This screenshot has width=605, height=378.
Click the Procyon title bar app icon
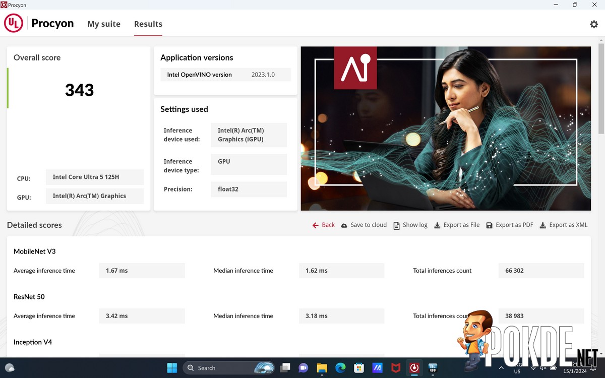point(4,5)
